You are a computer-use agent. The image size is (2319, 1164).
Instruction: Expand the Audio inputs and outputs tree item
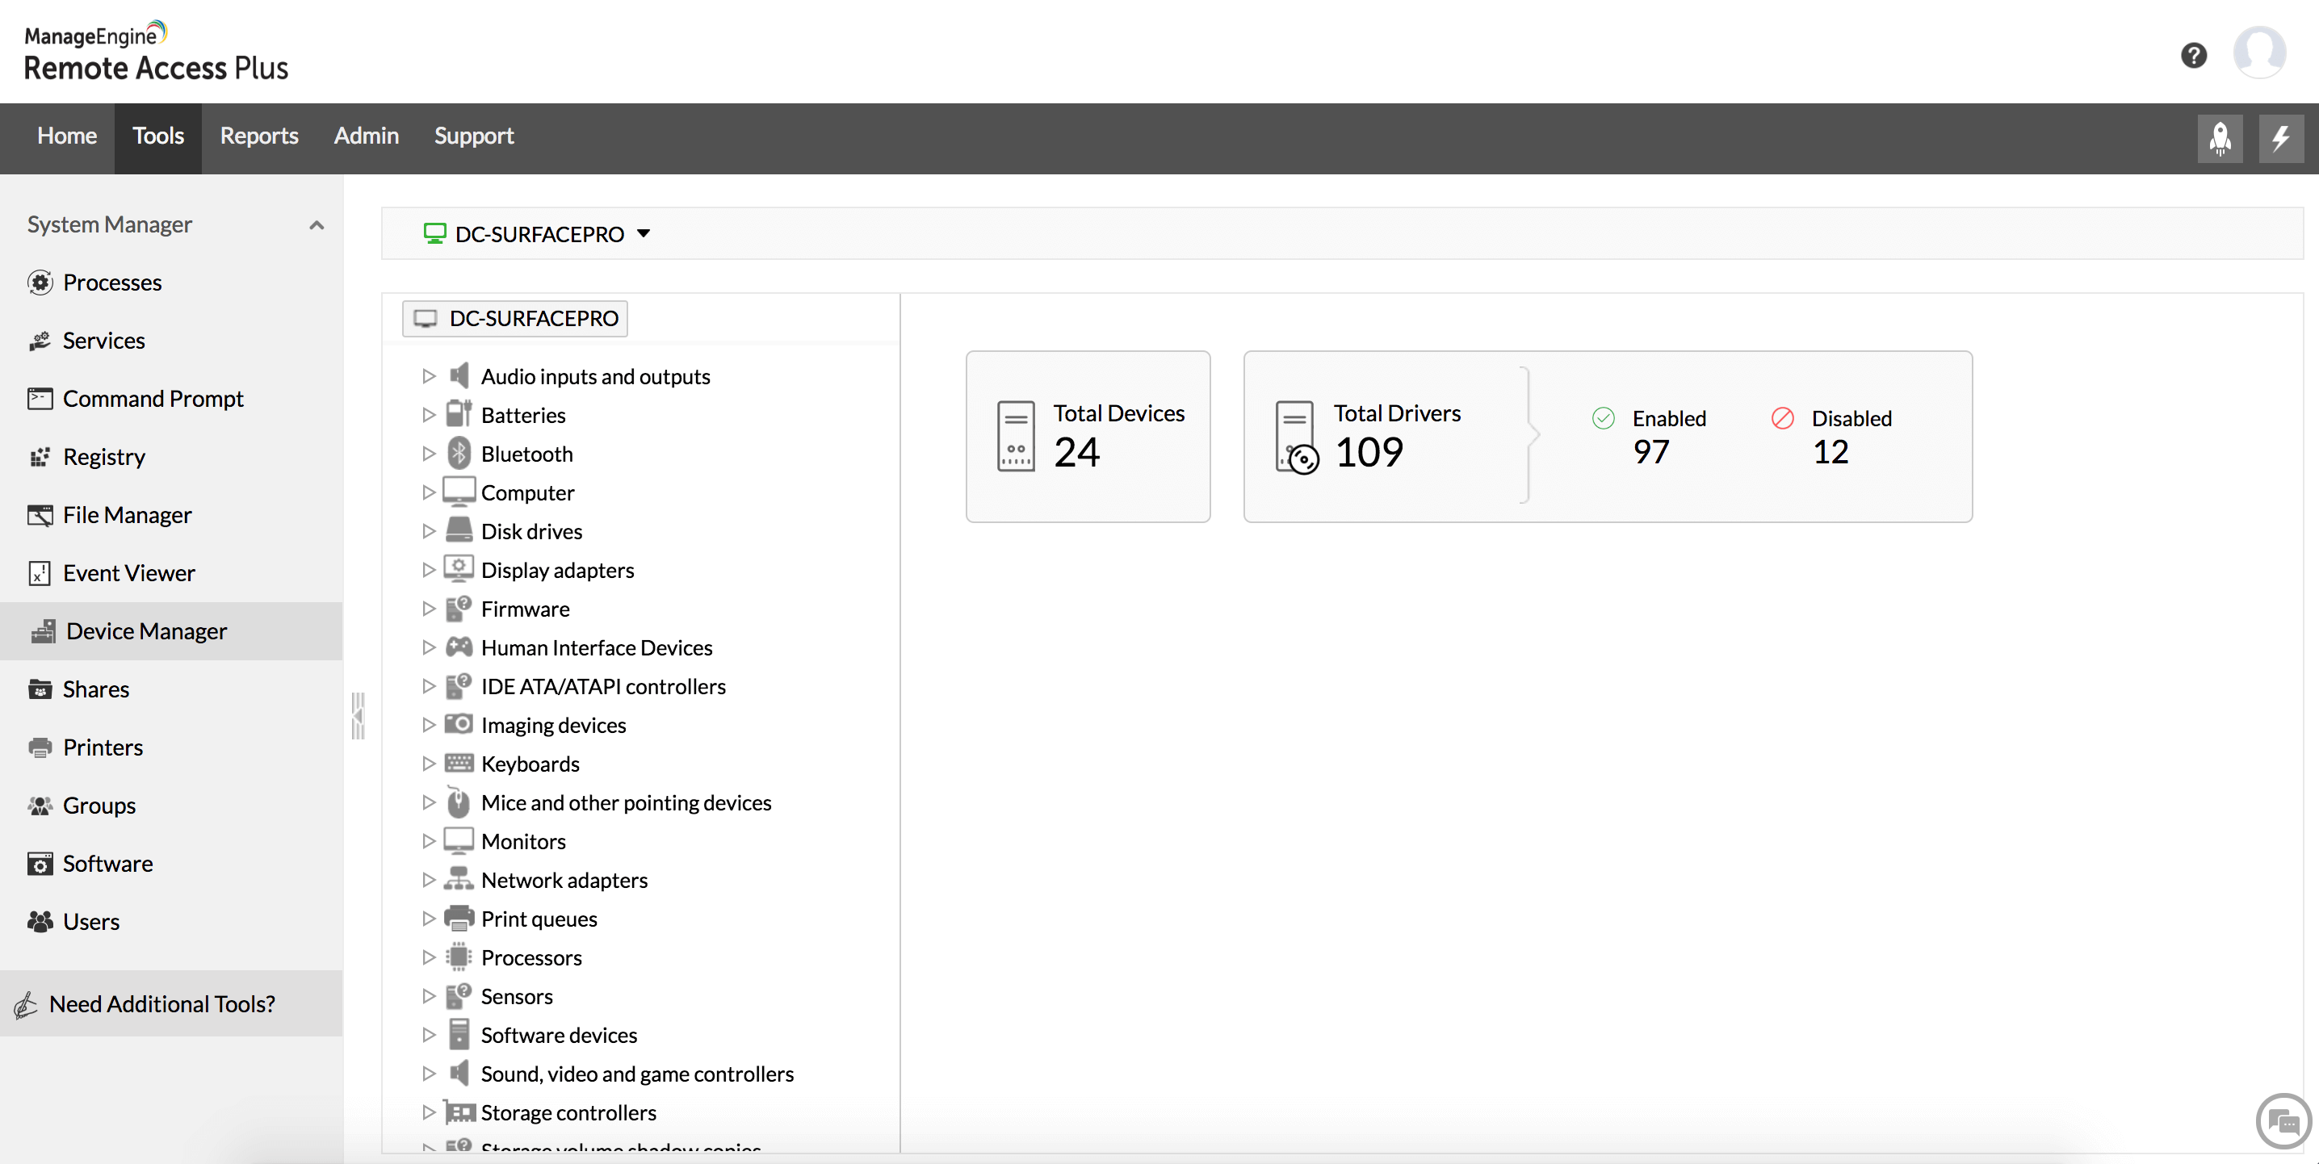click(x=428, y=375)
